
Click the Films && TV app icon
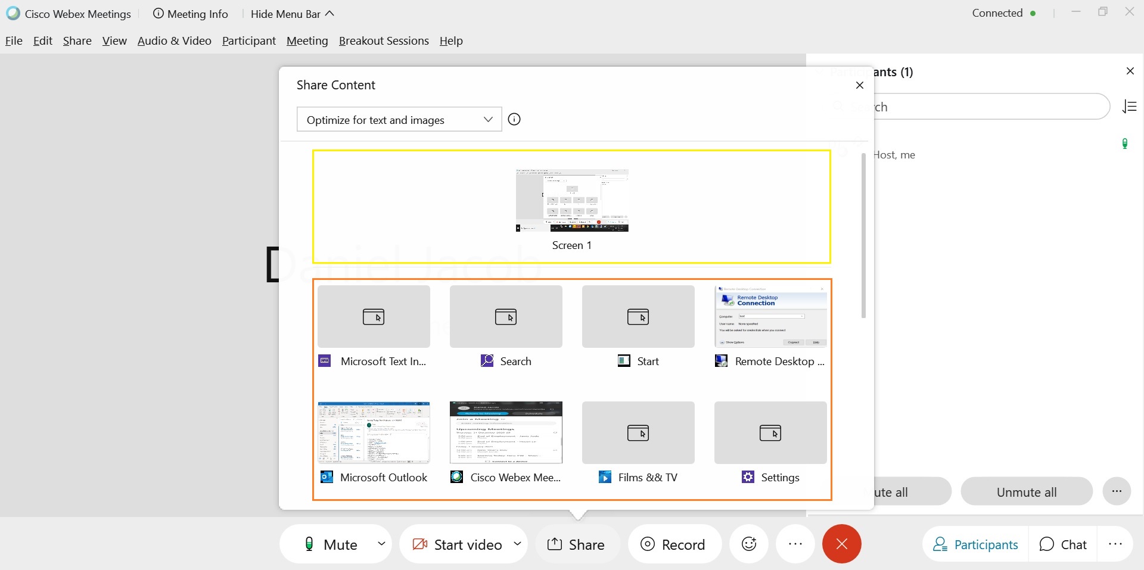click(605, 476)
